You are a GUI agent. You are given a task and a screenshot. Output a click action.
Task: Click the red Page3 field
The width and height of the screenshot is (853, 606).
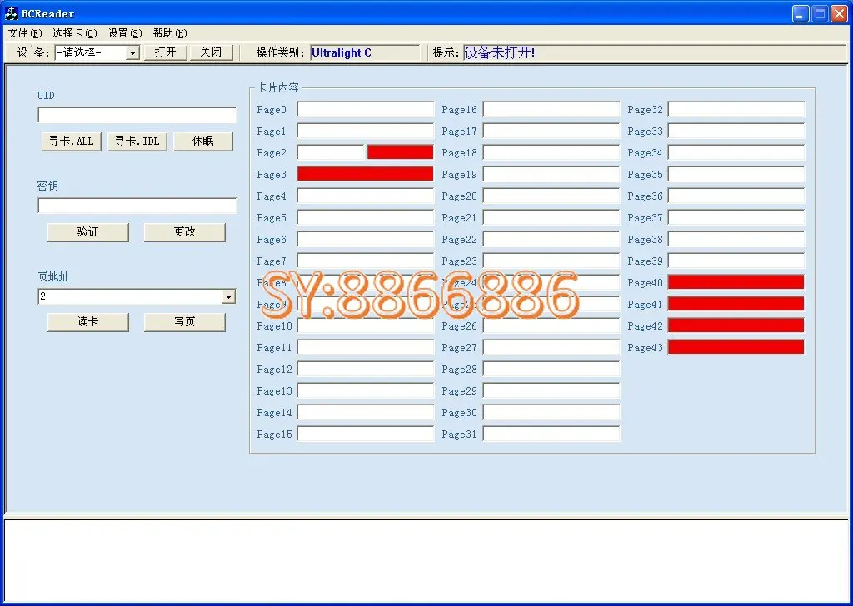[x=365, y=174]
